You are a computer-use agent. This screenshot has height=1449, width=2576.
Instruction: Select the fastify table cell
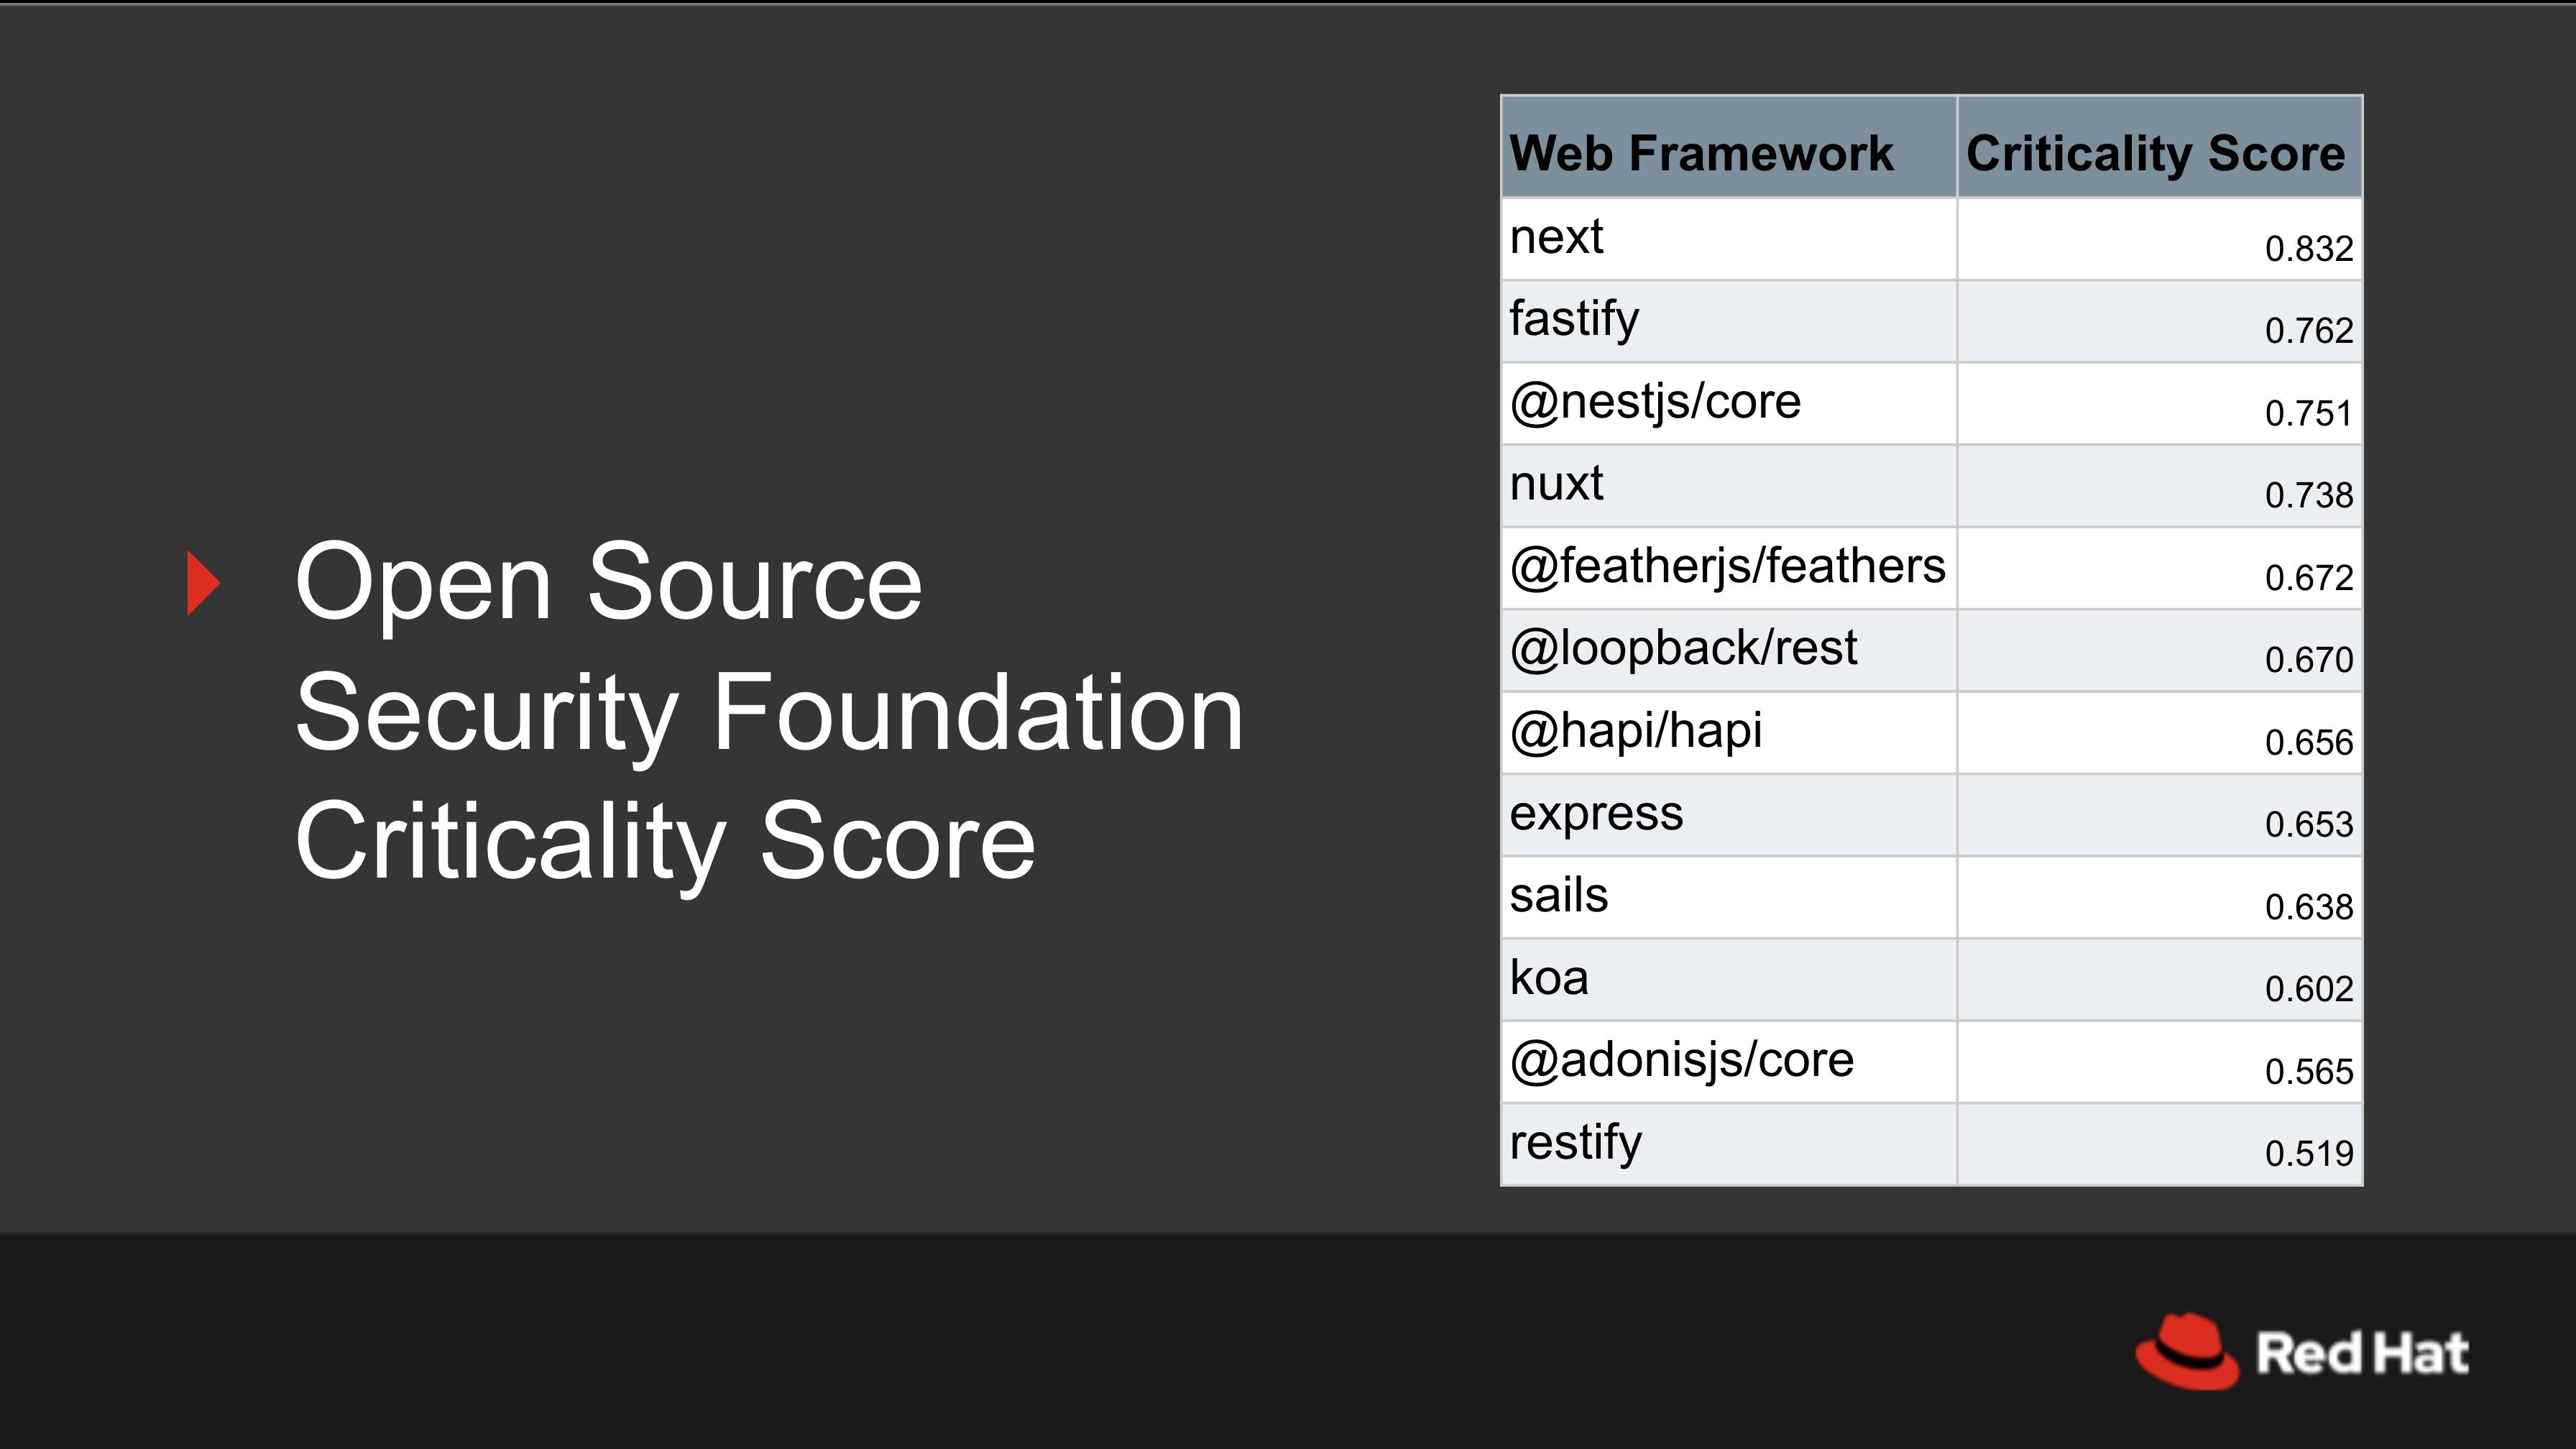[1574, 320]
